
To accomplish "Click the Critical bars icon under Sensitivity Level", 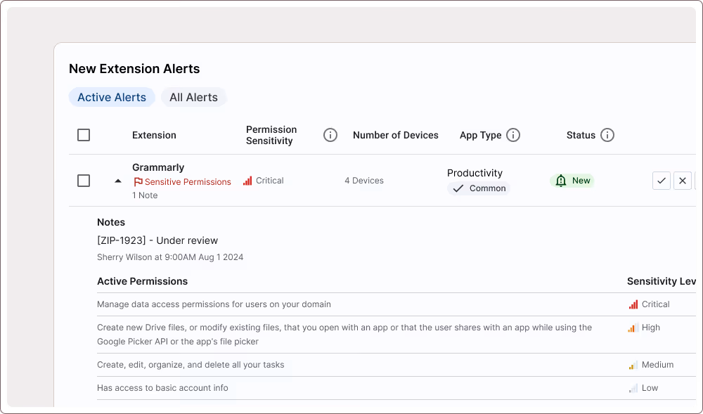I will point(635,304).
